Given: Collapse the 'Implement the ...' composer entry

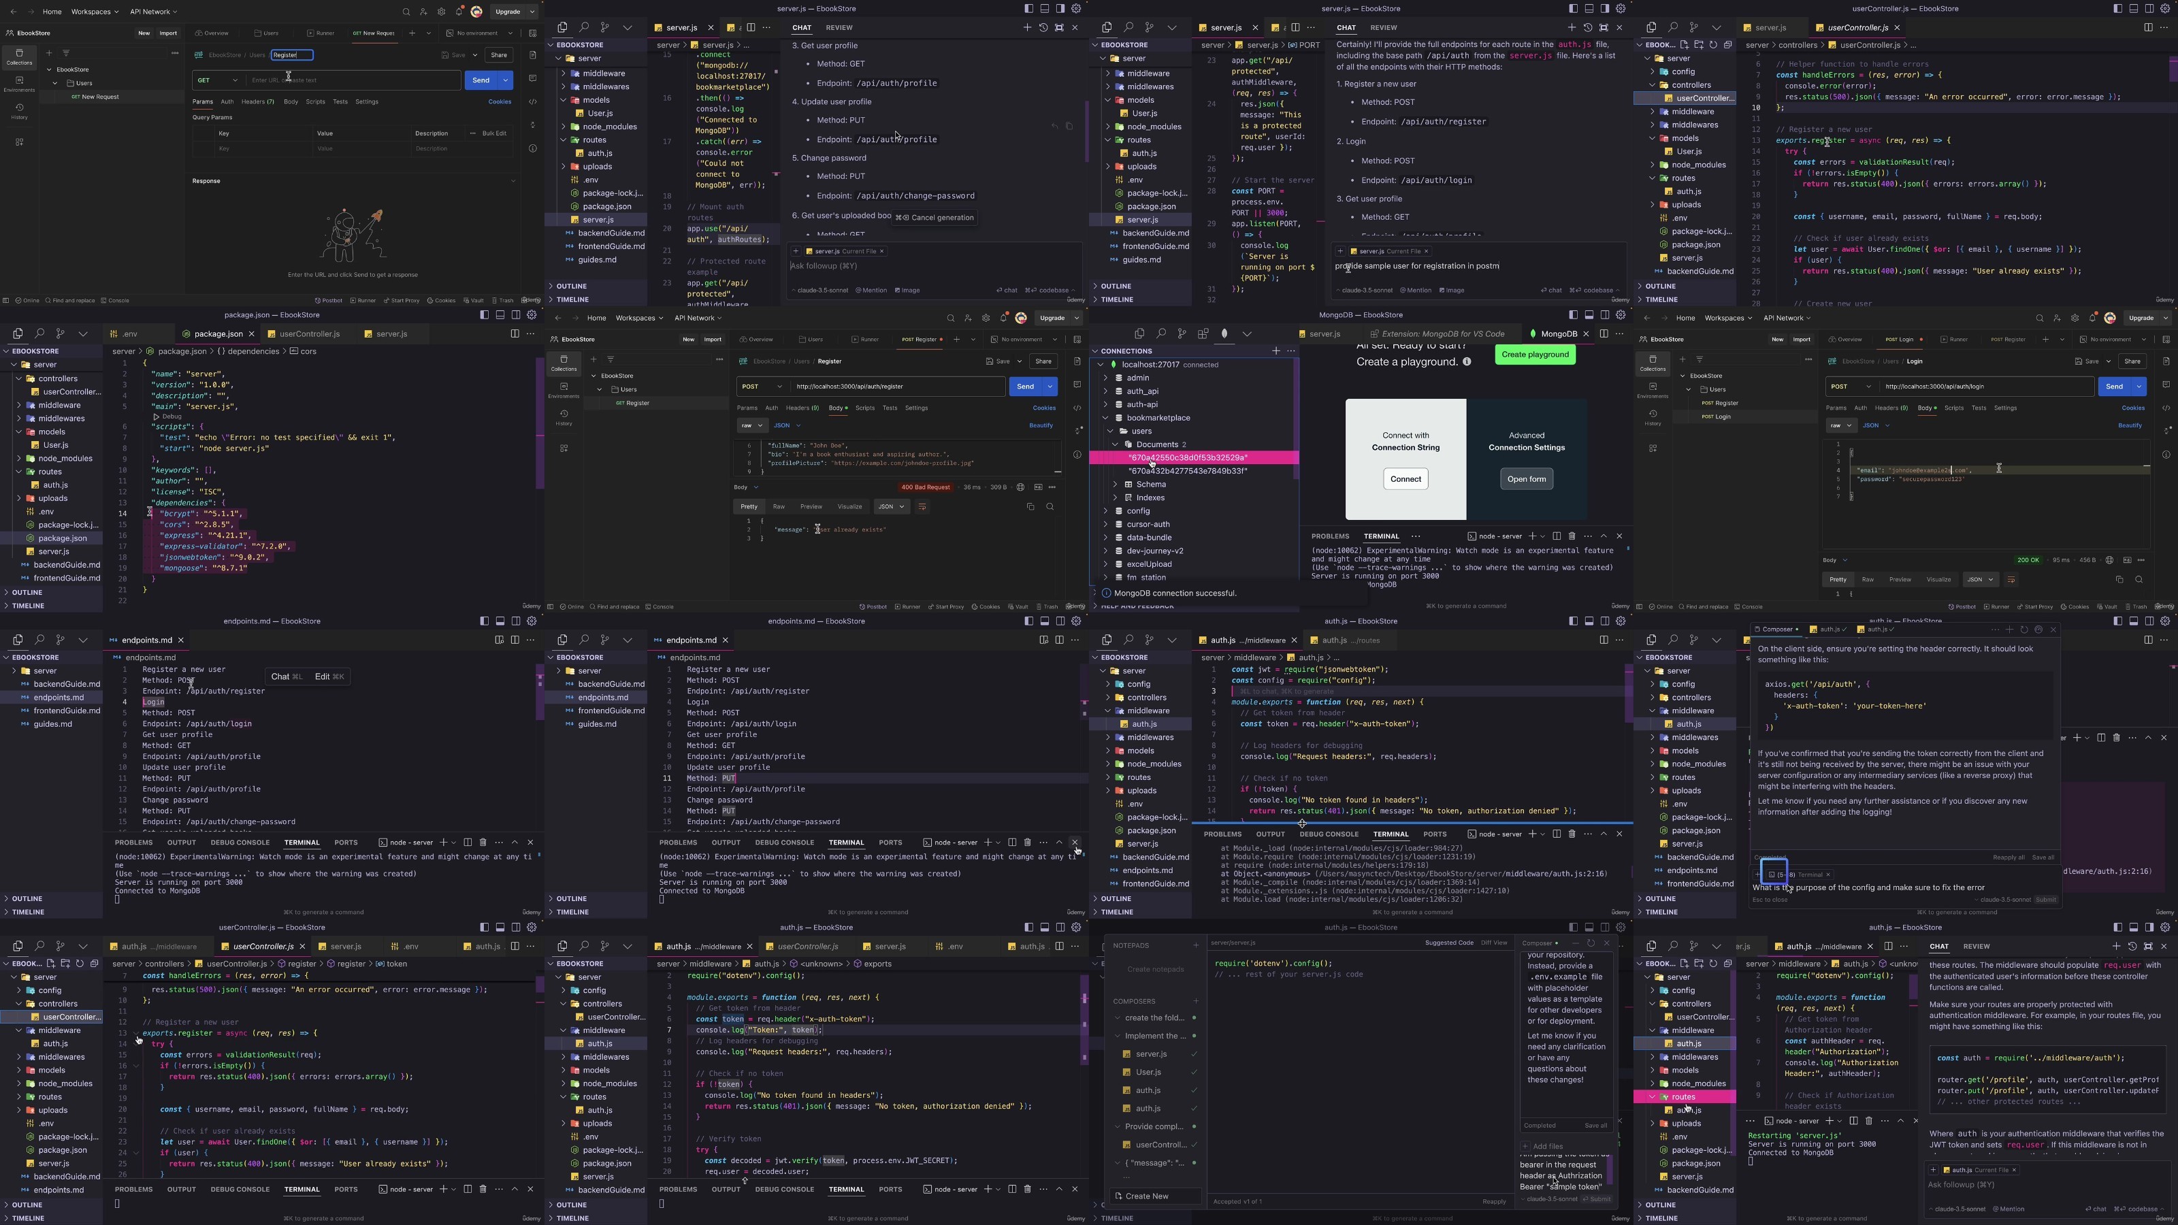Looking at the screenshot, I should coord(1118,1036).
